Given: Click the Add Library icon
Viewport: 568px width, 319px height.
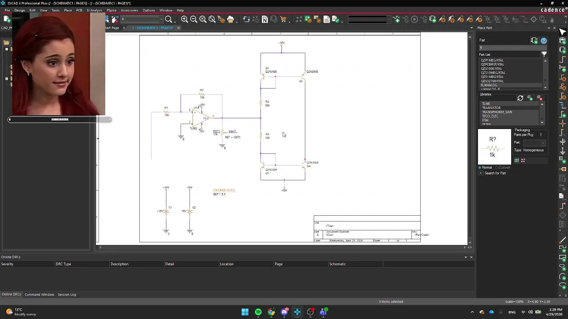Looking at the screenshot, I should pos(530,98).
